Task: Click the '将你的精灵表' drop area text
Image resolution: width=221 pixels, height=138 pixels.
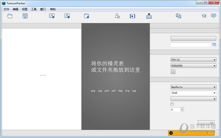Action: pyautogui.click(x=108, y=63)
